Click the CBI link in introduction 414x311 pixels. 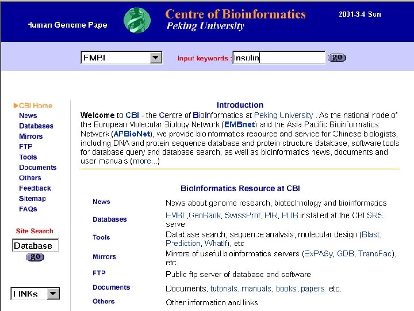132,115
